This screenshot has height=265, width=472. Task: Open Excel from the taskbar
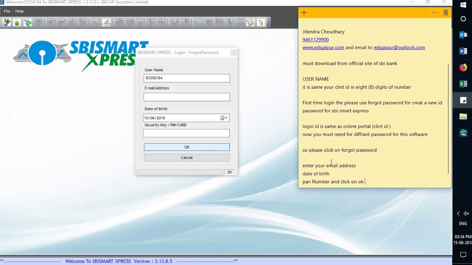[x=464, y=84]
